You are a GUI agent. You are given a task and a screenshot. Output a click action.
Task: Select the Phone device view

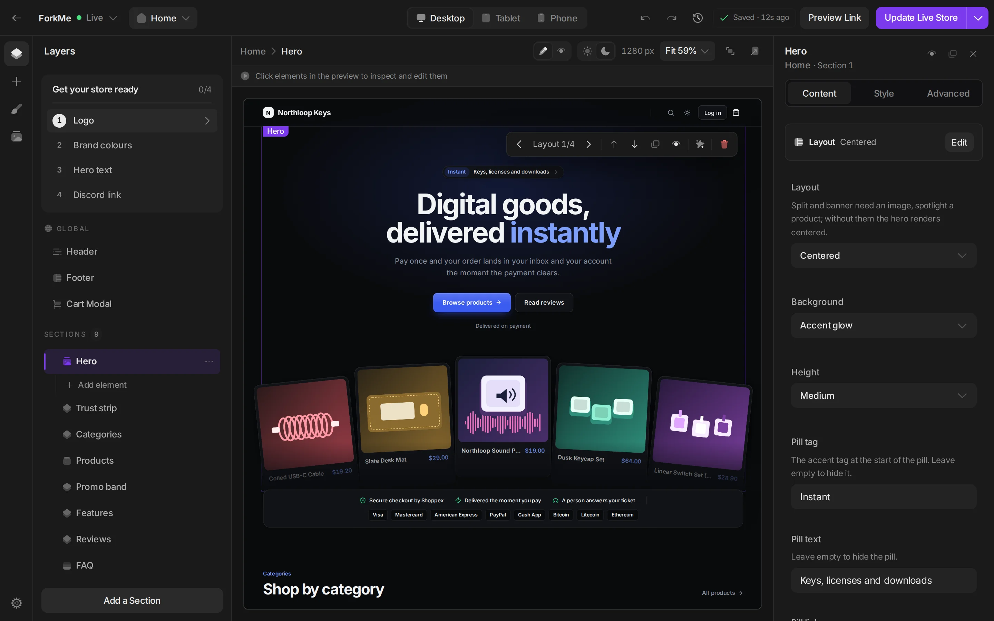coord(557,18)
